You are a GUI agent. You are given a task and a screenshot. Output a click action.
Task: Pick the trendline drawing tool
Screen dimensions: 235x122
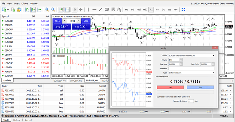coord(101,10)
